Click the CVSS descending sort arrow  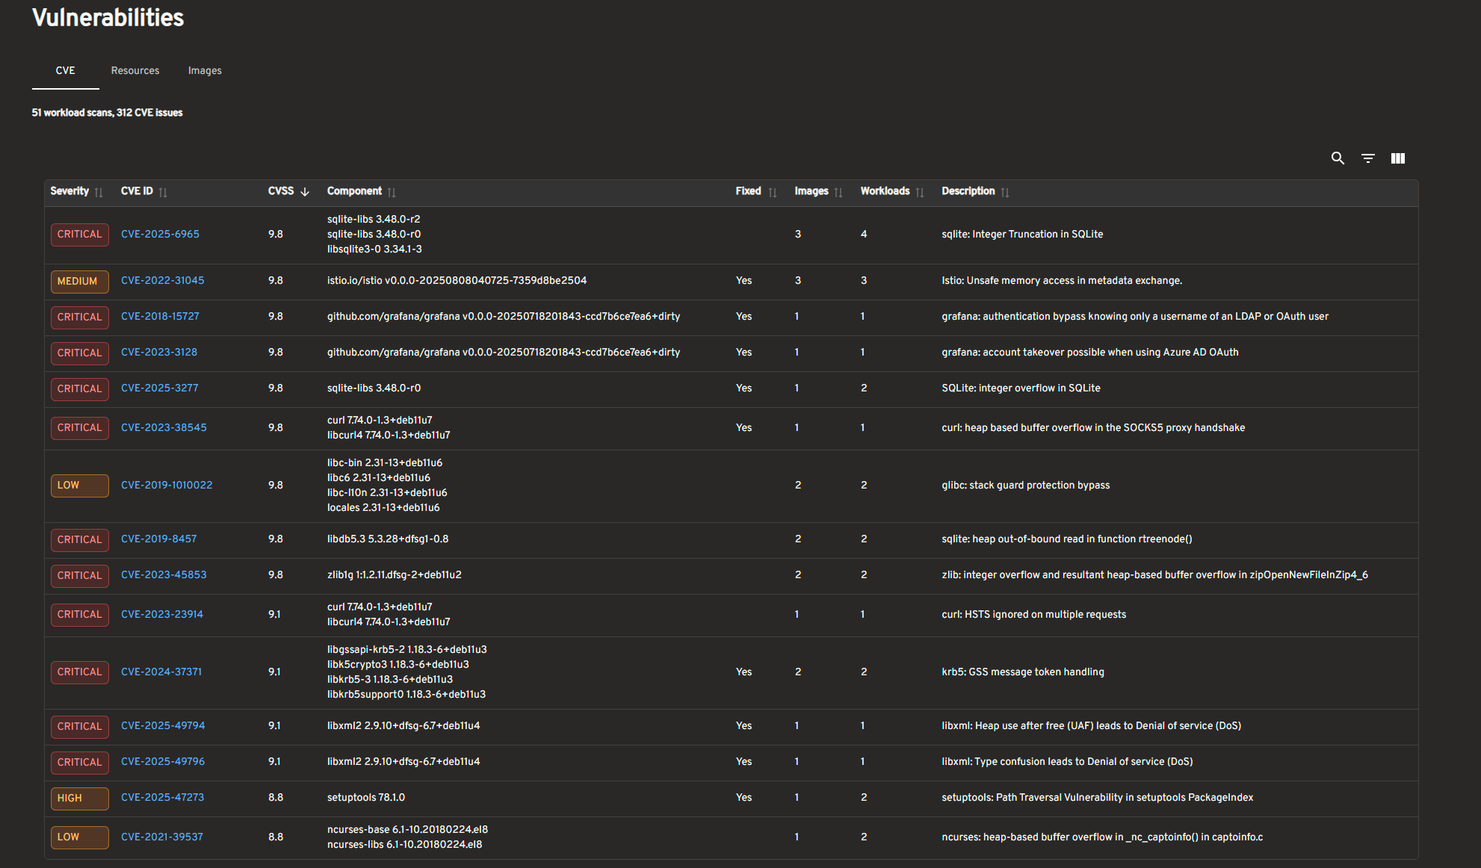pos(306,191)
